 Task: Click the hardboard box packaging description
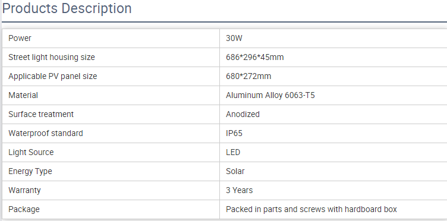(x=311, y=209)
